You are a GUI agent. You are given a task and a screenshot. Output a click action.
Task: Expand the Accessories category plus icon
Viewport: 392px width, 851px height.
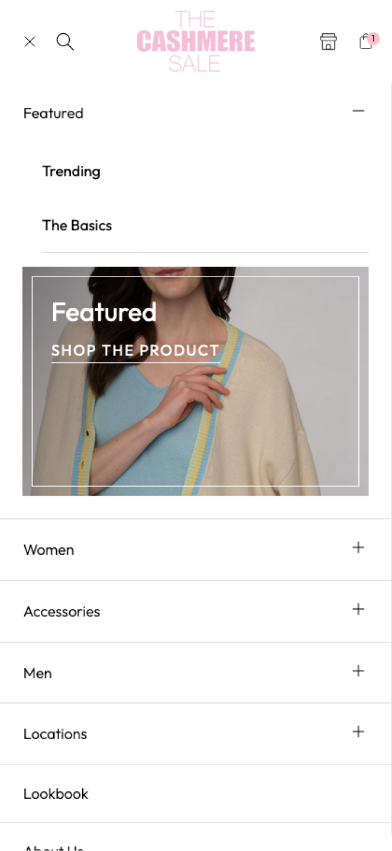tap(358, 609)
